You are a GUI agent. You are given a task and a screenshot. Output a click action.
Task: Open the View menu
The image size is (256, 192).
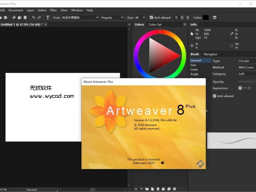click(64, 10)
